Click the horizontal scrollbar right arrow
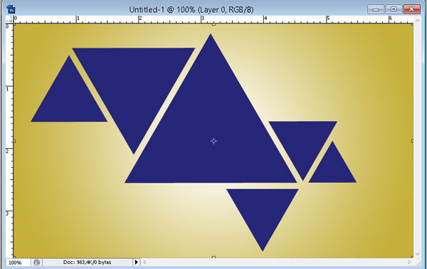Screen dimensions: 427x269 click(x=409, y=263)
